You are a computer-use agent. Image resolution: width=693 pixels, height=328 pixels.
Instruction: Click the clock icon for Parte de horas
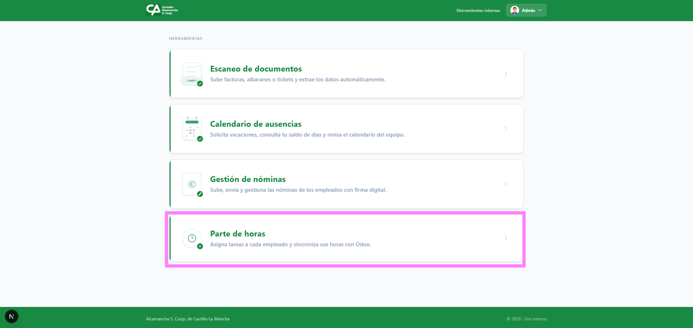point(192,238)
